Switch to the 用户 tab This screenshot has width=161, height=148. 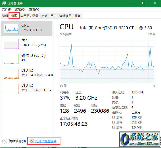click(53, 16)
